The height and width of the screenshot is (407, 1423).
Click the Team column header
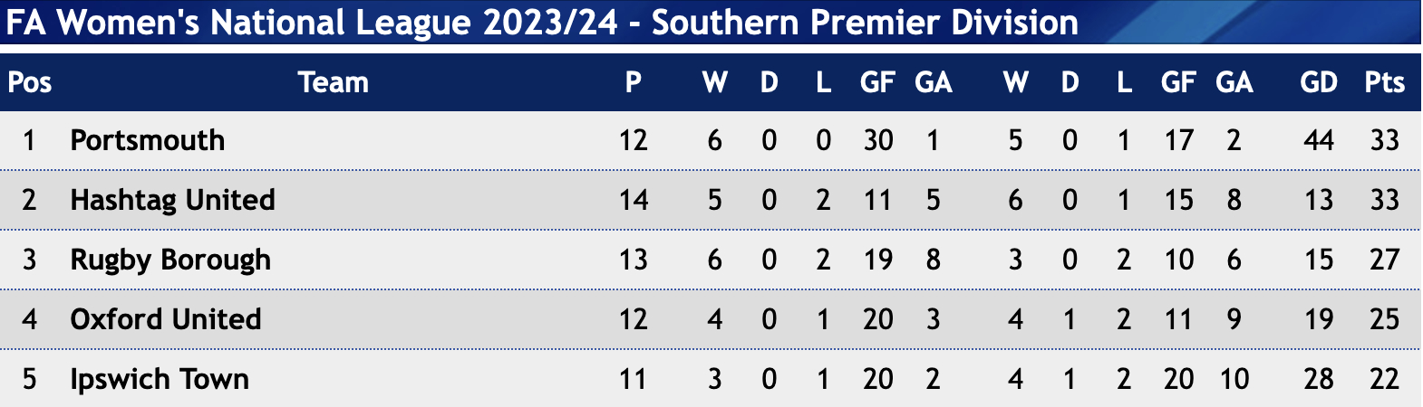(x=334, y=82)
